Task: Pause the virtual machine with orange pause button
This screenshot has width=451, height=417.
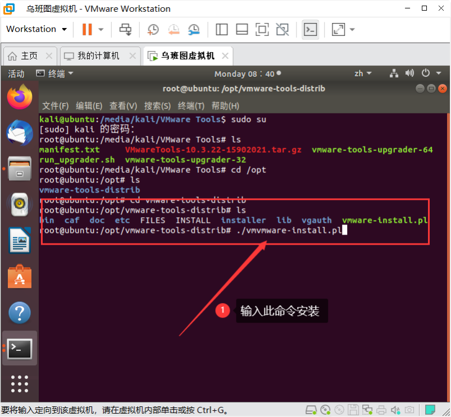Action: click(87, 29)
